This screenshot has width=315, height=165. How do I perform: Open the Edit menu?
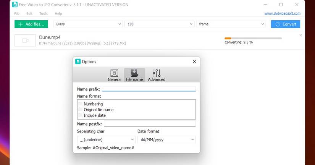29,13
